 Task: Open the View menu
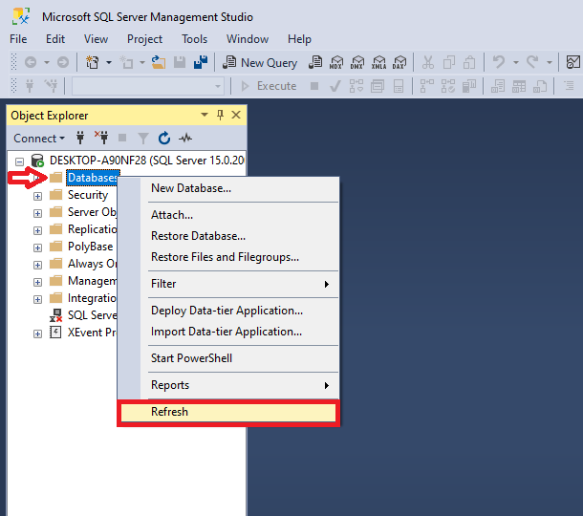pos(96,39)
